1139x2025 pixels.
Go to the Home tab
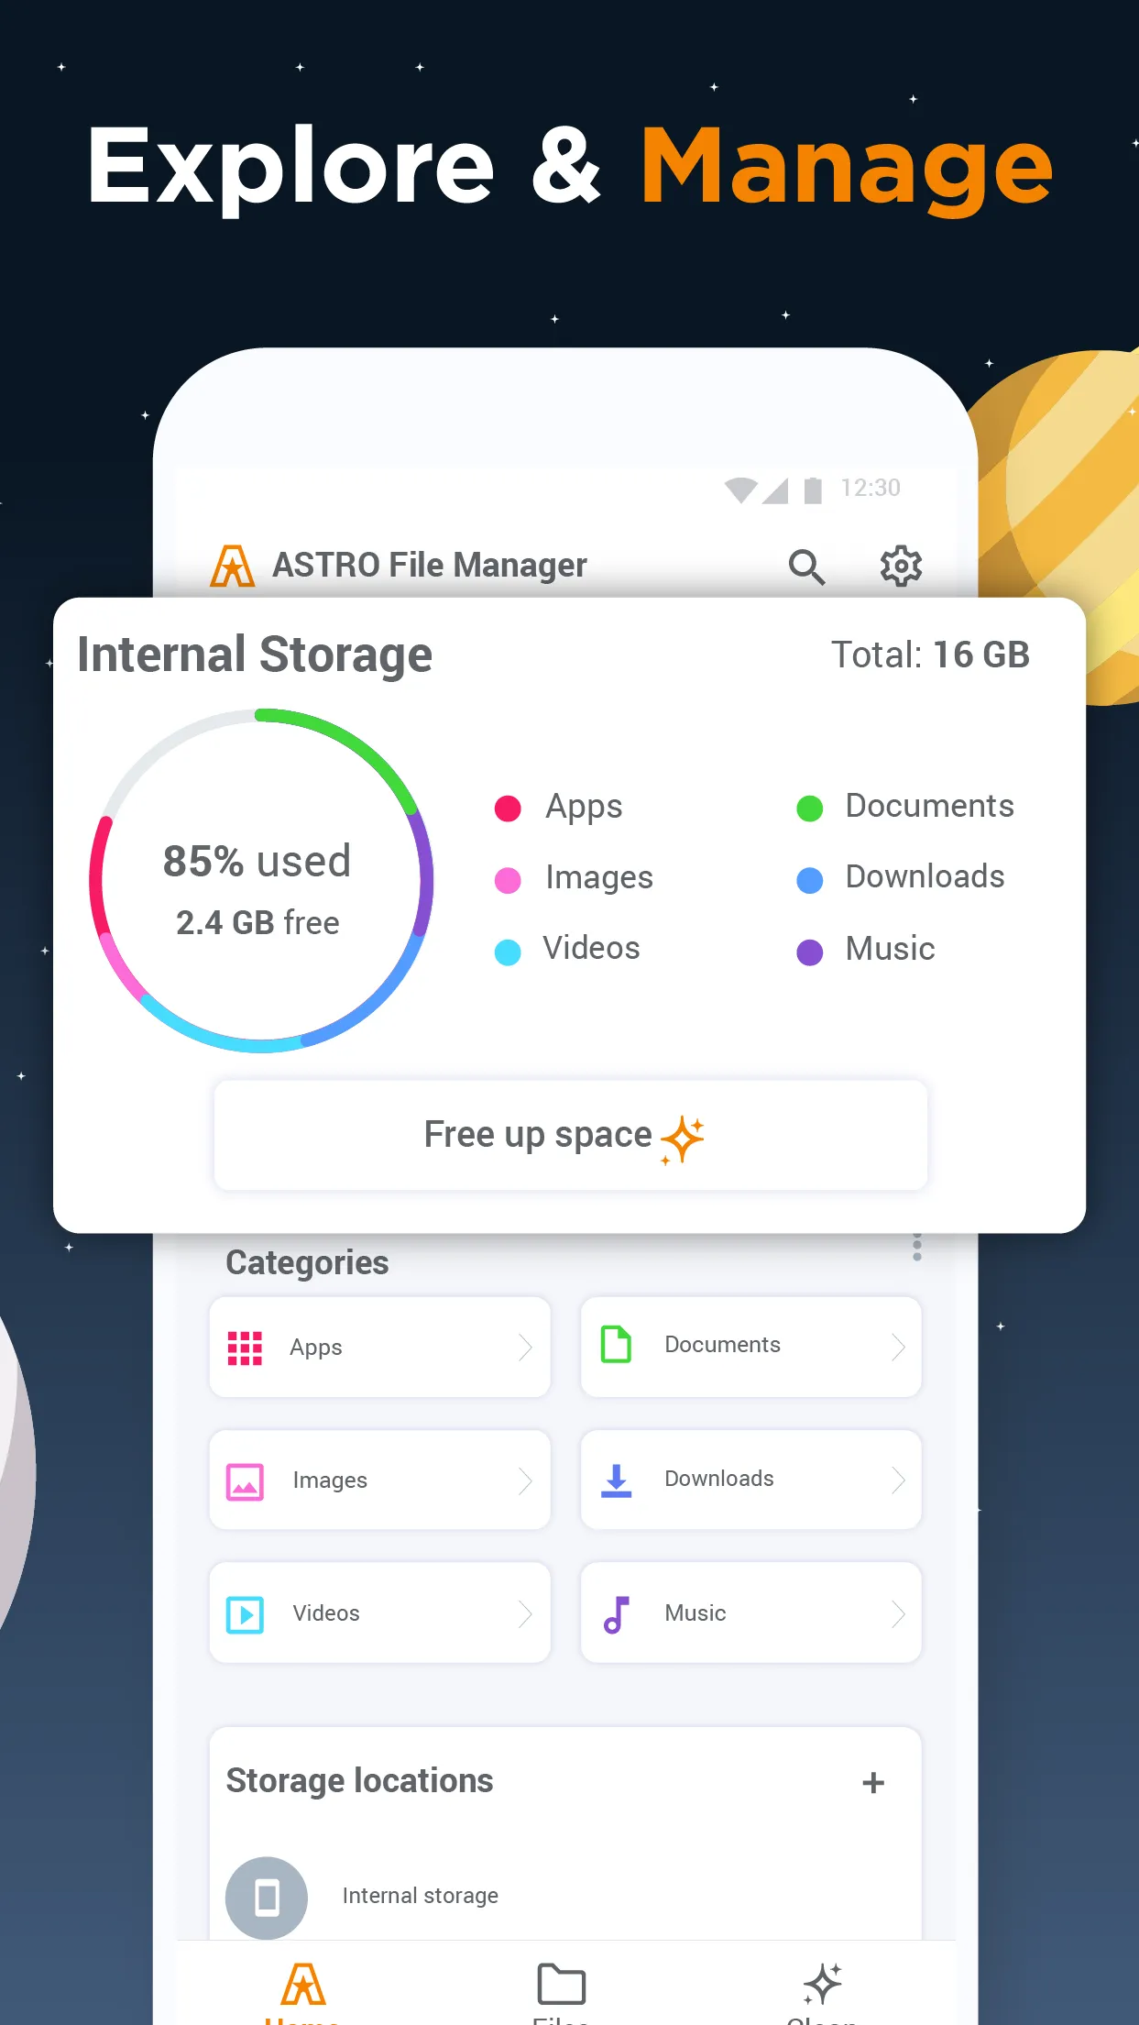[x=303, y=1991]
